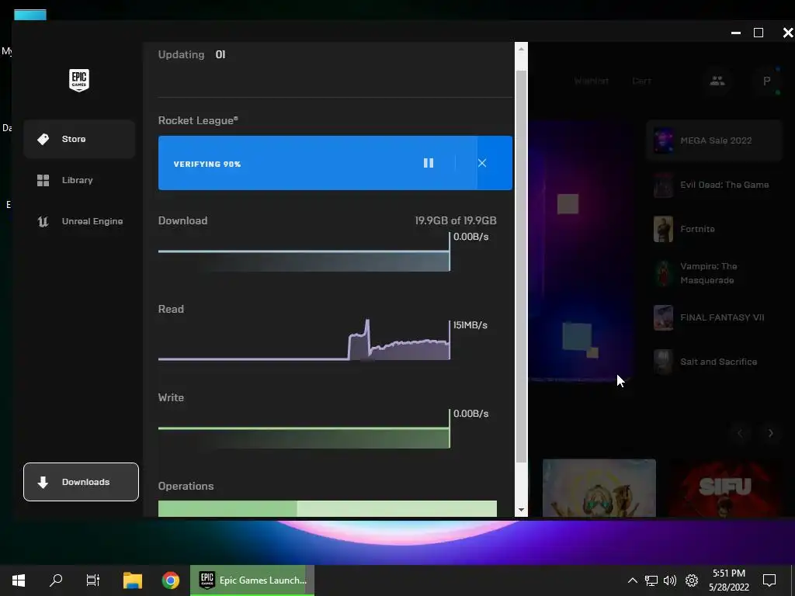Open the network tray icon

[651, 580]
